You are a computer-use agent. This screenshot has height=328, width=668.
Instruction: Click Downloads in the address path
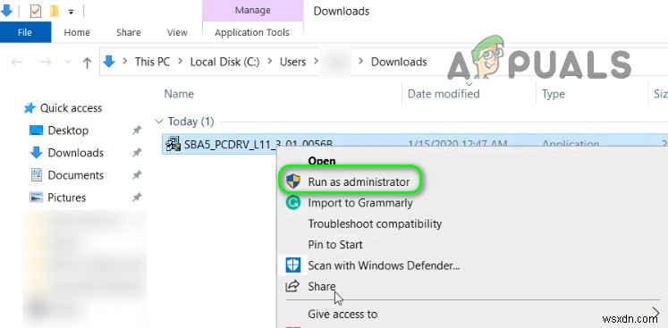[399, 62]
